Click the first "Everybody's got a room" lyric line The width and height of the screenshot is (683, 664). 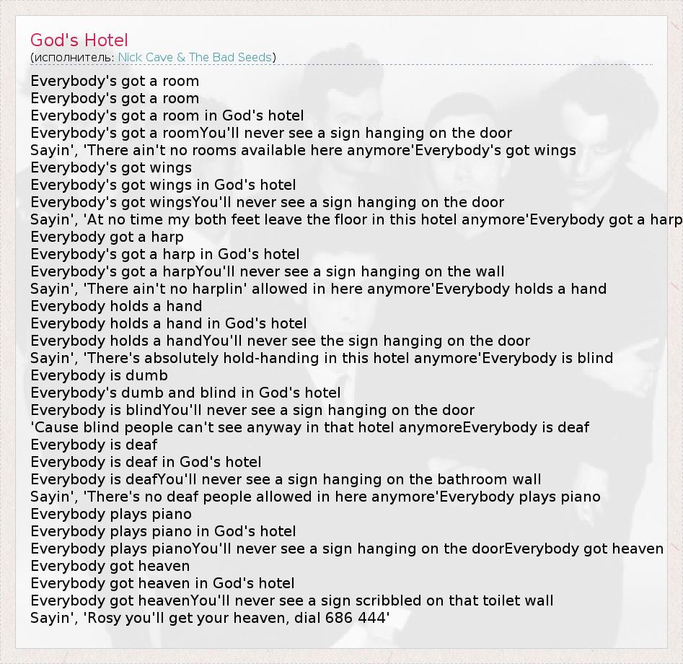115,81
